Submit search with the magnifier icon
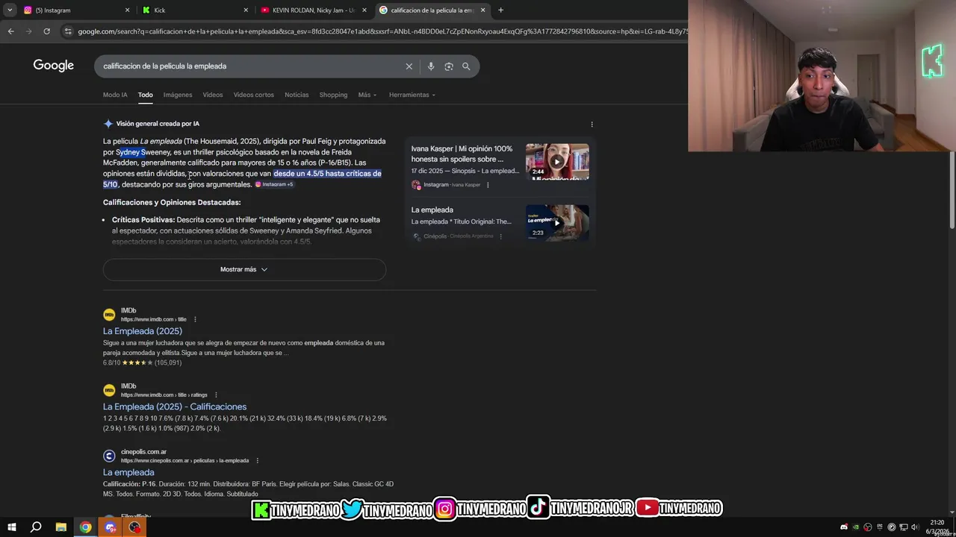Viewport: 956px width, 537px height. [x=466, y=66]
